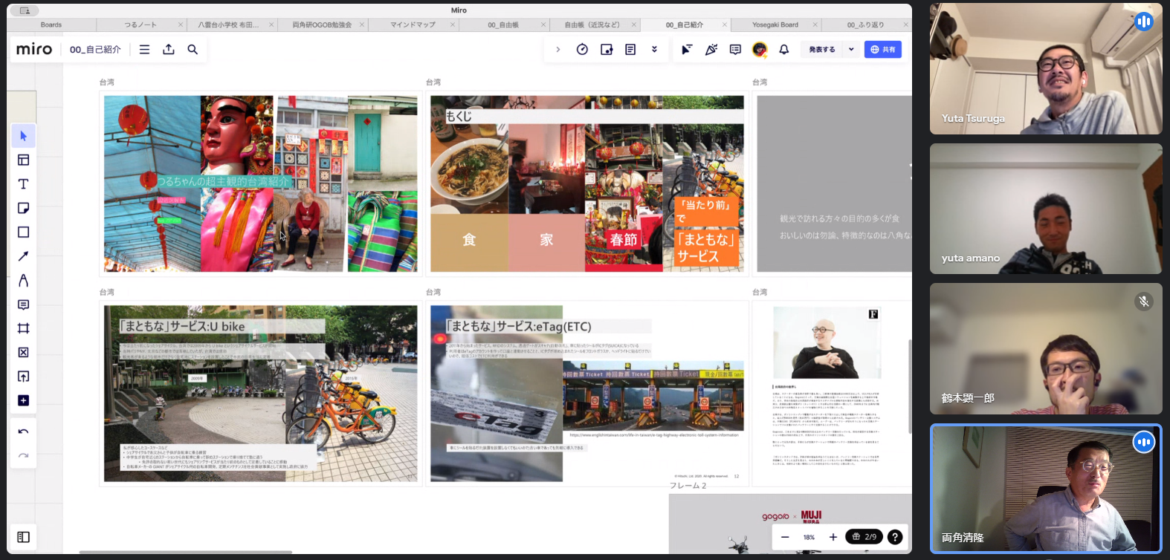Toggle the frames panel at bottom left

pos(23,537)
